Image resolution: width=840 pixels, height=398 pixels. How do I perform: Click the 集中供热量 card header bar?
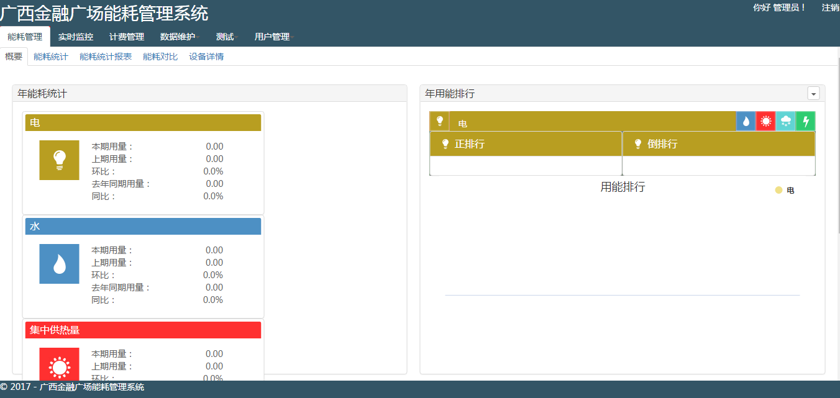(143, 330)
